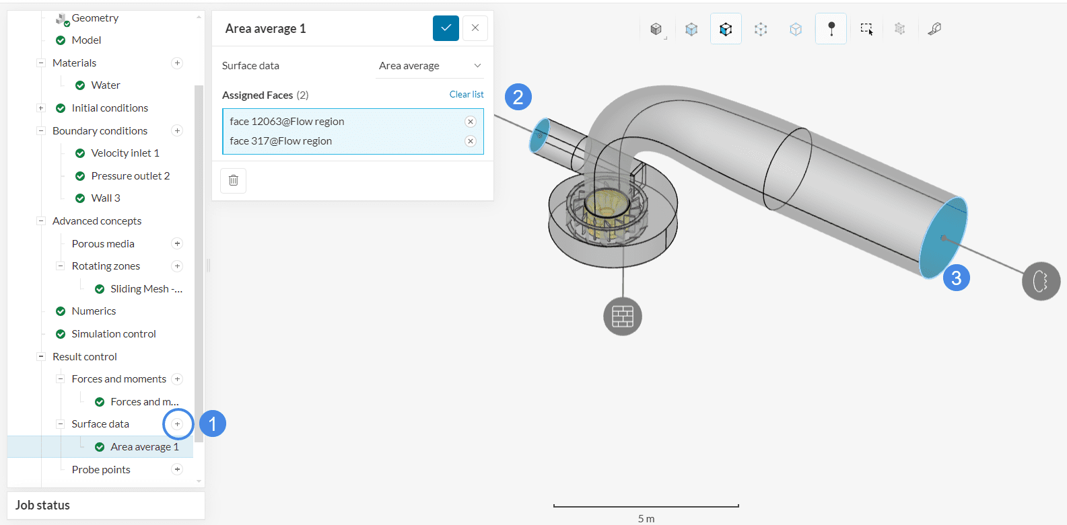The height and width of the screenshot is (525, 1067).
Task: Open the Area average surface data dropdown
Action: point(429,66)
